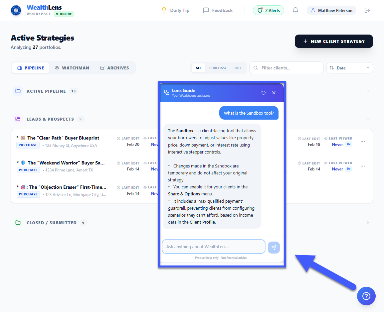This screenshot has height=312, width=384.
Task: Click Never last viewed on Feb 18 row
Action: (x=337, y=145)
